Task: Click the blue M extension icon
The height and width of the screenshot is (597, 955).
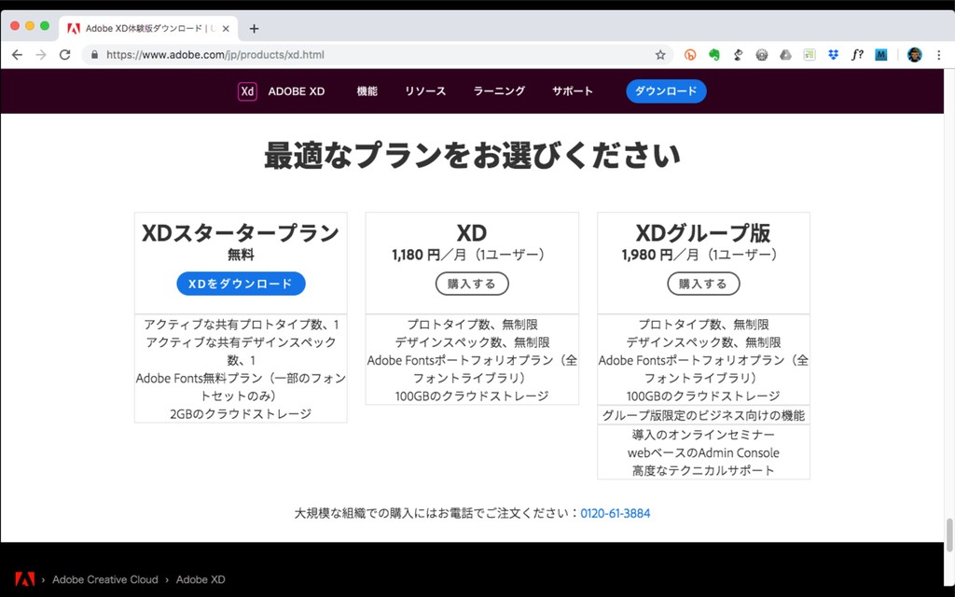Action: tap(880, 55)
